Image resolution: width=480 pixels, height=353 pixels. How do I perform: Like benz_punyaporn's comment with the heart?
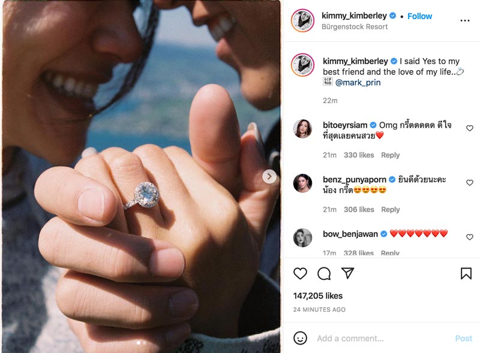click(x=470, y=183)
